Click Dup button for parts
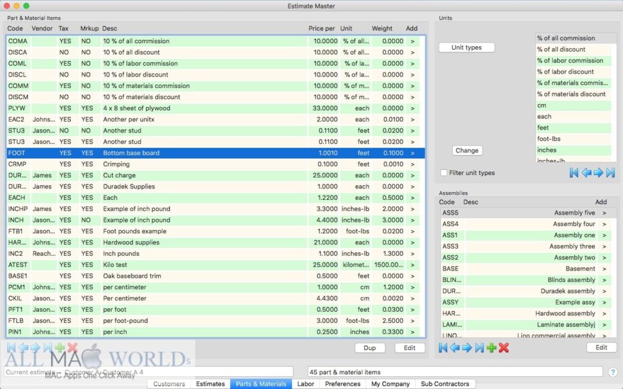The image size is (623, 389). 369,348
